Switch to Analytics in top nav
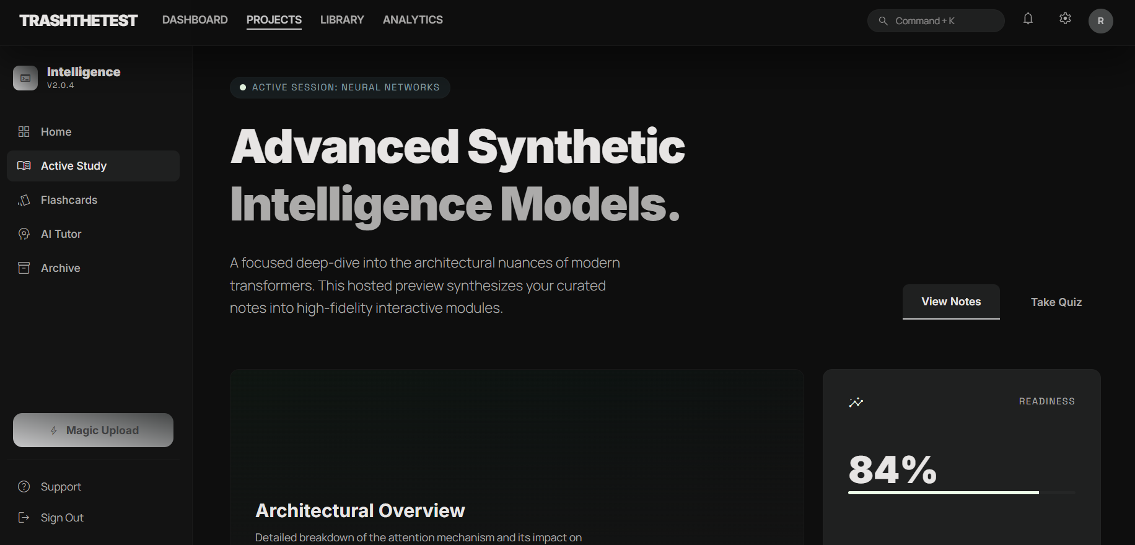Screen dimensions: 1135x545 point(413,20)
